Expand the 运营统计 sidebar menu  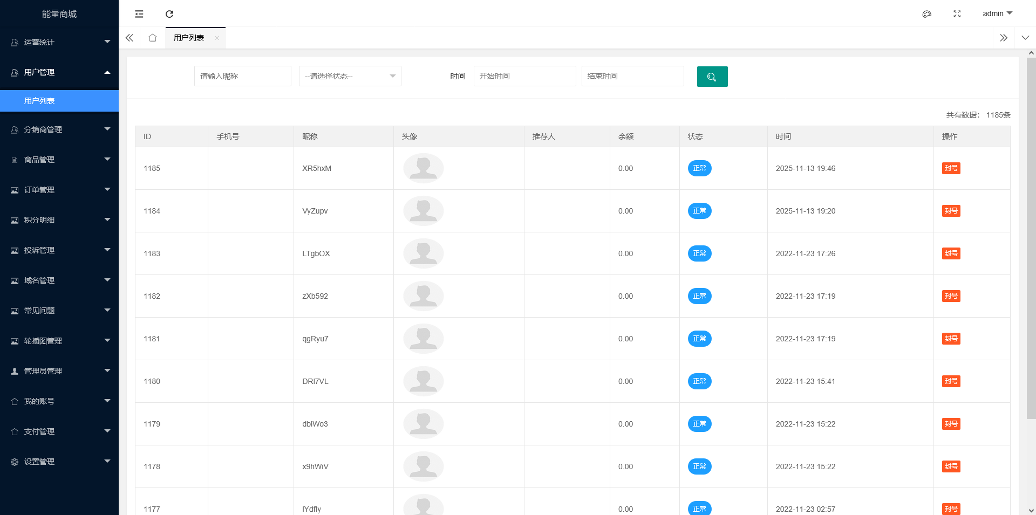pyautogui.click(x=59, y=42)
